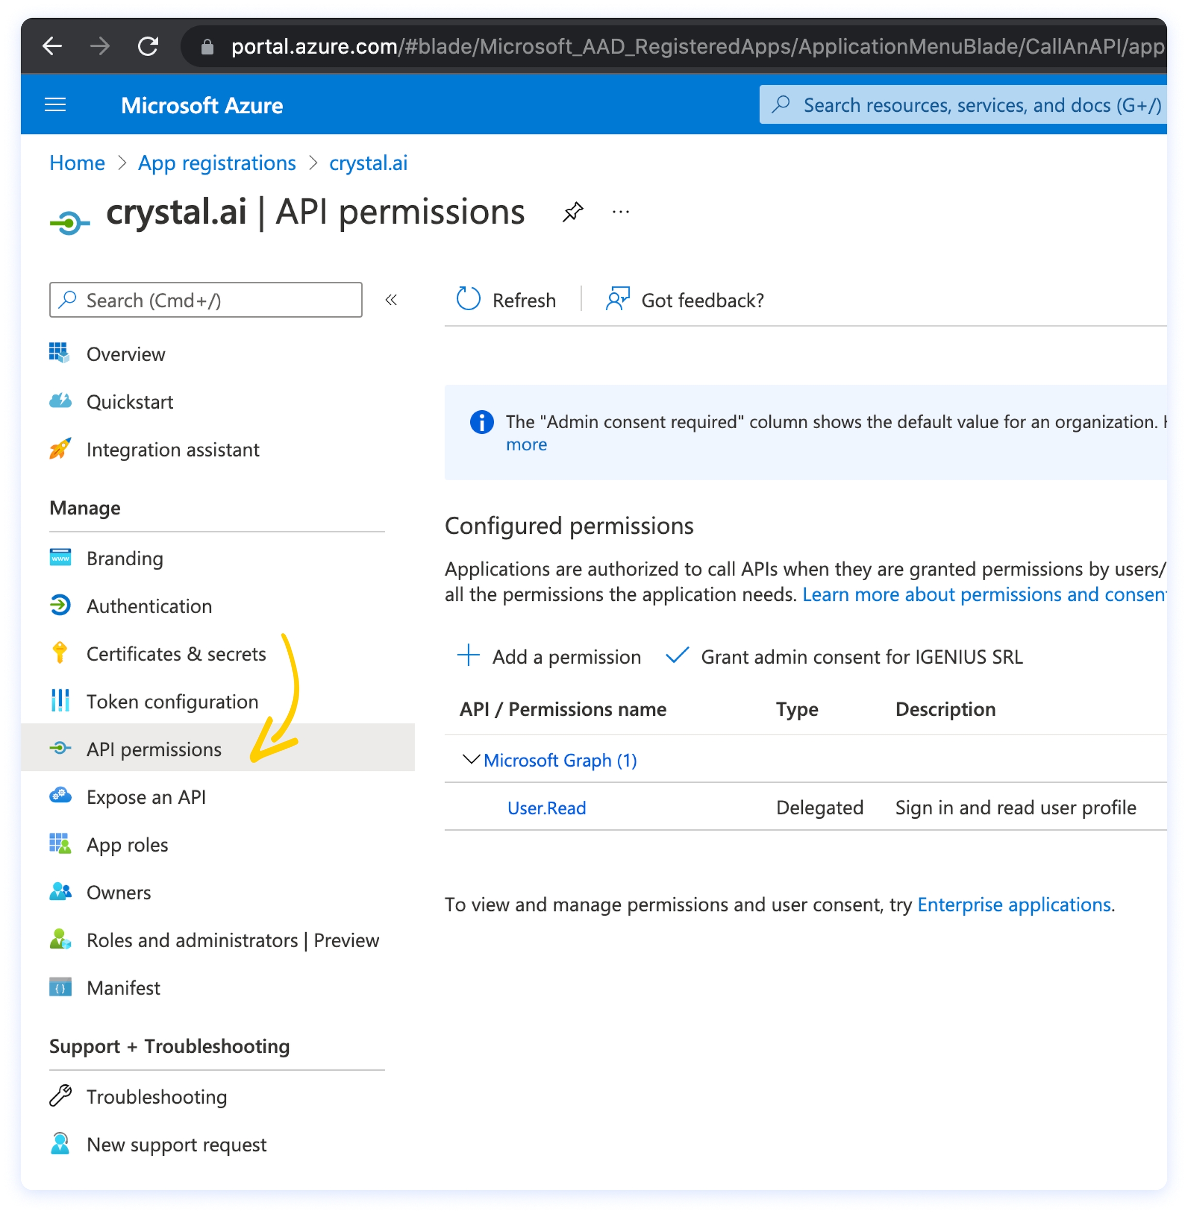The image size is (1188, 1214).
Task: Go back with browser back arrow
Action: coord(53,46)
